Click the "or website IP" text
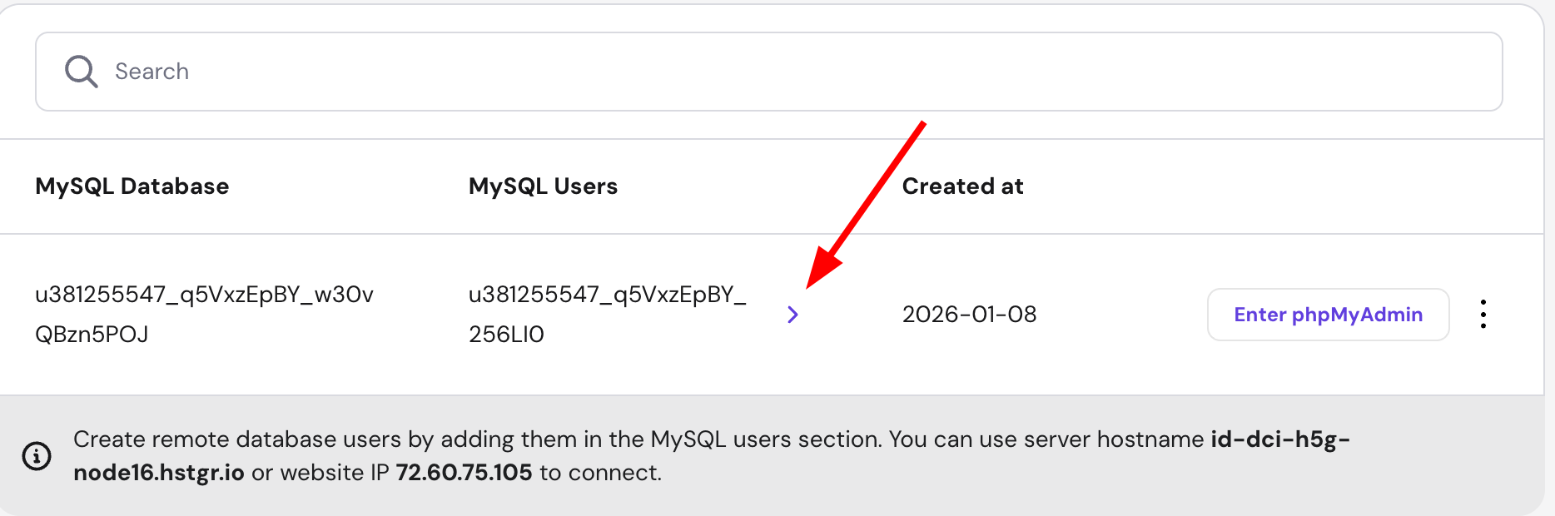The height and width of the screenshot is (516, 1555). (x=320, y=473)
